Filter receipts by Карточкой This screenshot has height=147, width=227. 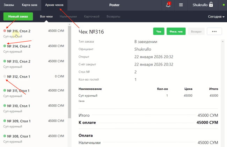coord(91,17)
